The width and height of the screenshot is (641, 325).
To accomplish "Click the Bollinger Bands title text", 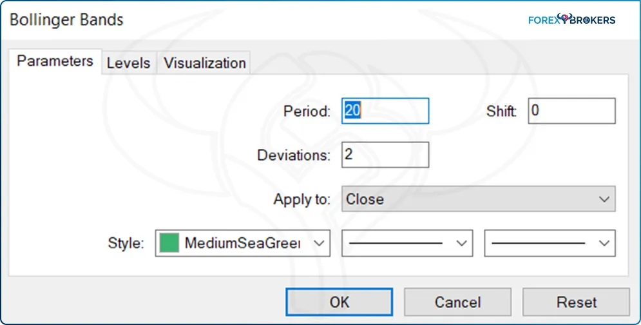I will point(66,19).
